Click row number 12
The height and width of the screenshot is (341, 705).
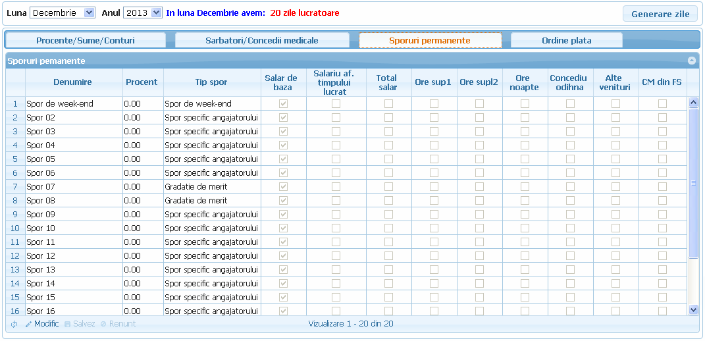[x=15, y=256]
